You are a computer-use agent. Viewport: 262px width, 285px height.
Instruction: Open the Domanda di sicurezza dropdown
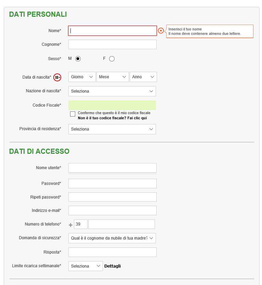point(112,238)
